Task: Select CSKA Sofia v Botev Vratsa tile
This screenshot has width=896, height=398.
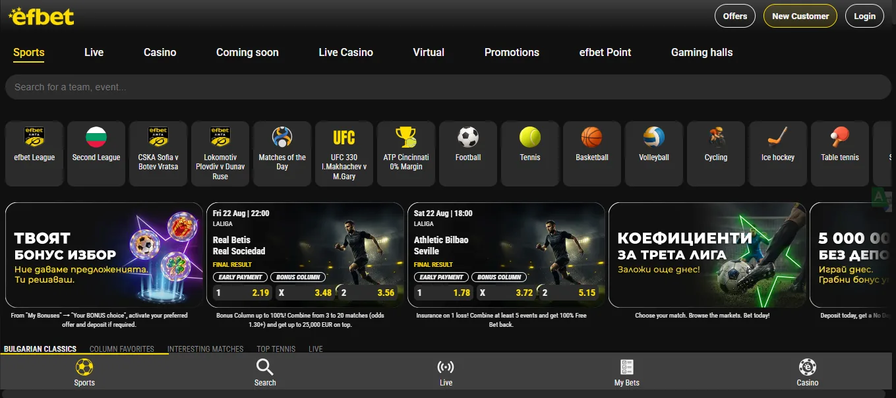Action: click(x=158, y=154)
